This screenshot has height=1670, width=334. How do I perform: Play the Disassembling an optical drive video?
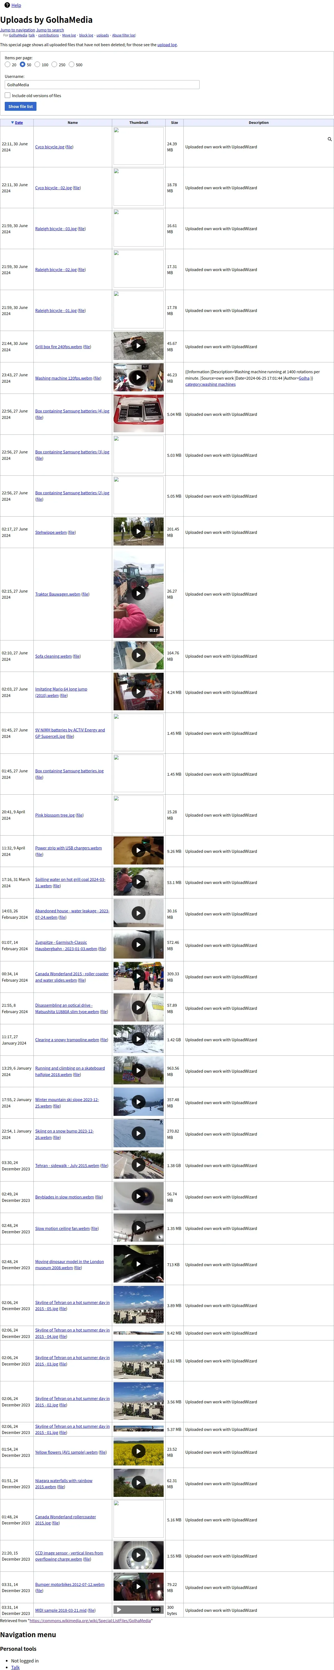click(138, 1008)
